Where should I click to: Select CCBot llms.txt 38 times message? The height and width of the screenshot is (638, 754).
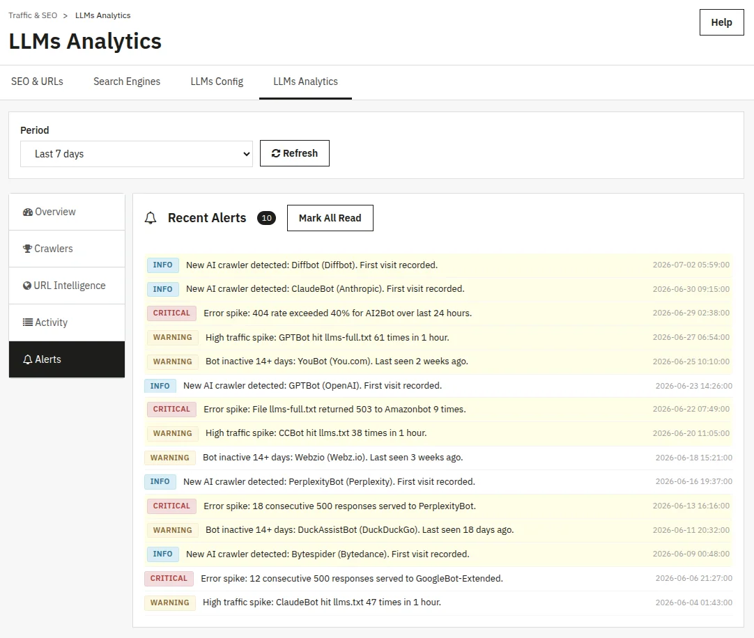(316, 433)
